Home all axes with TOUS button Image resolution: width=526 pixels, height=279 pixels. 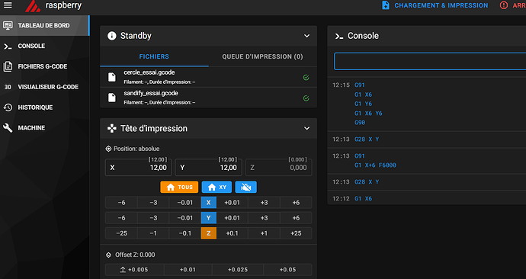(179, 187)
